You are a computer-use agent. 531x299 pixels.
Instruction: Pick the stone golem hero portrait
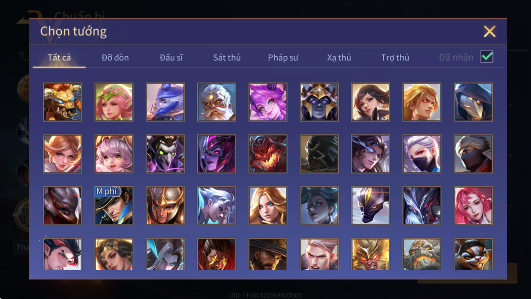[422, 254]
